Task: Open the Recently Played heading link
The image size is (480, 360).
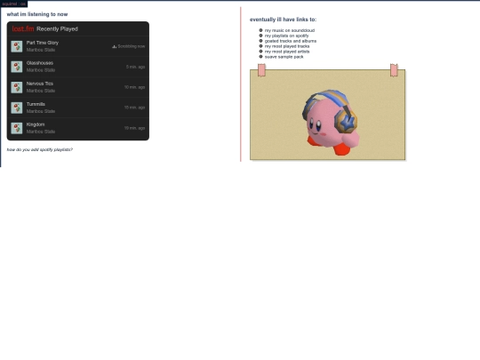Action: 57,29
